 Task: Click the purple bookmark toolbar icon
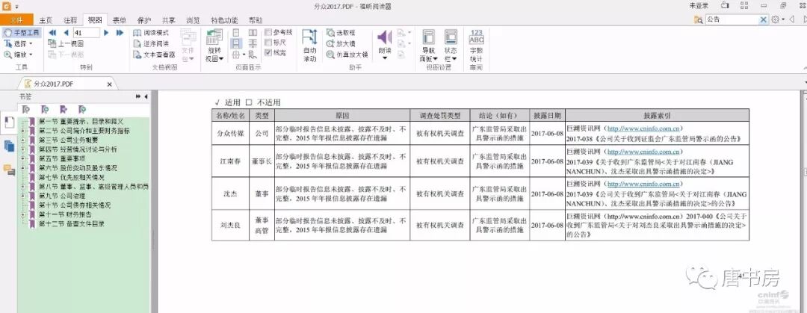tap(64, 109)
